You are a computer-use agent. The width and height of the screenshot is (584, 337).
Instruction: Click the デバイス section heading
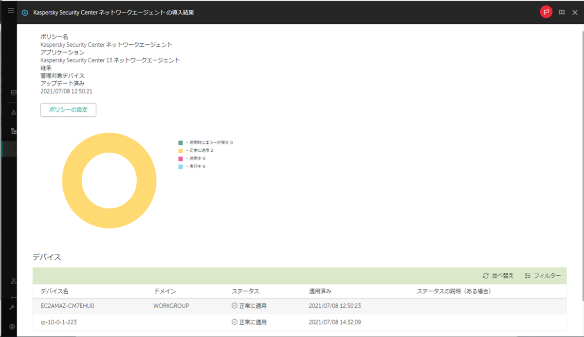point(47,257)
